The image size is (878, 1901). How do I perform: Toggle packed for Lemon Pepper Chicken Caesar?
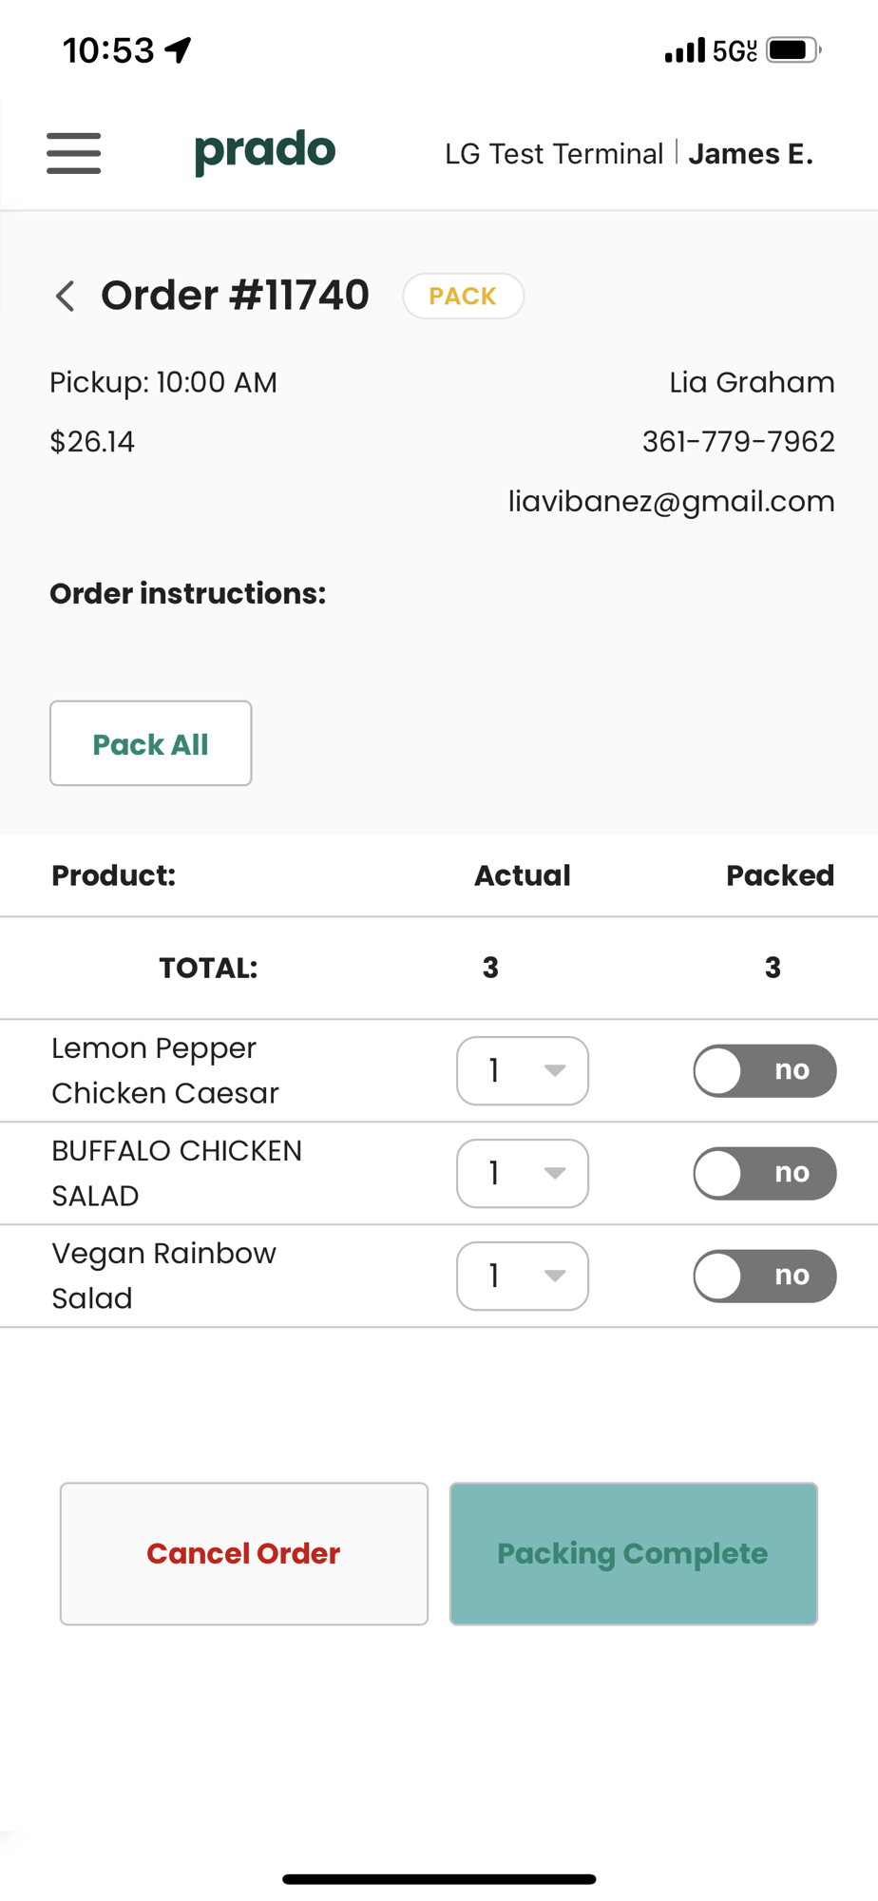point(764,1070)
